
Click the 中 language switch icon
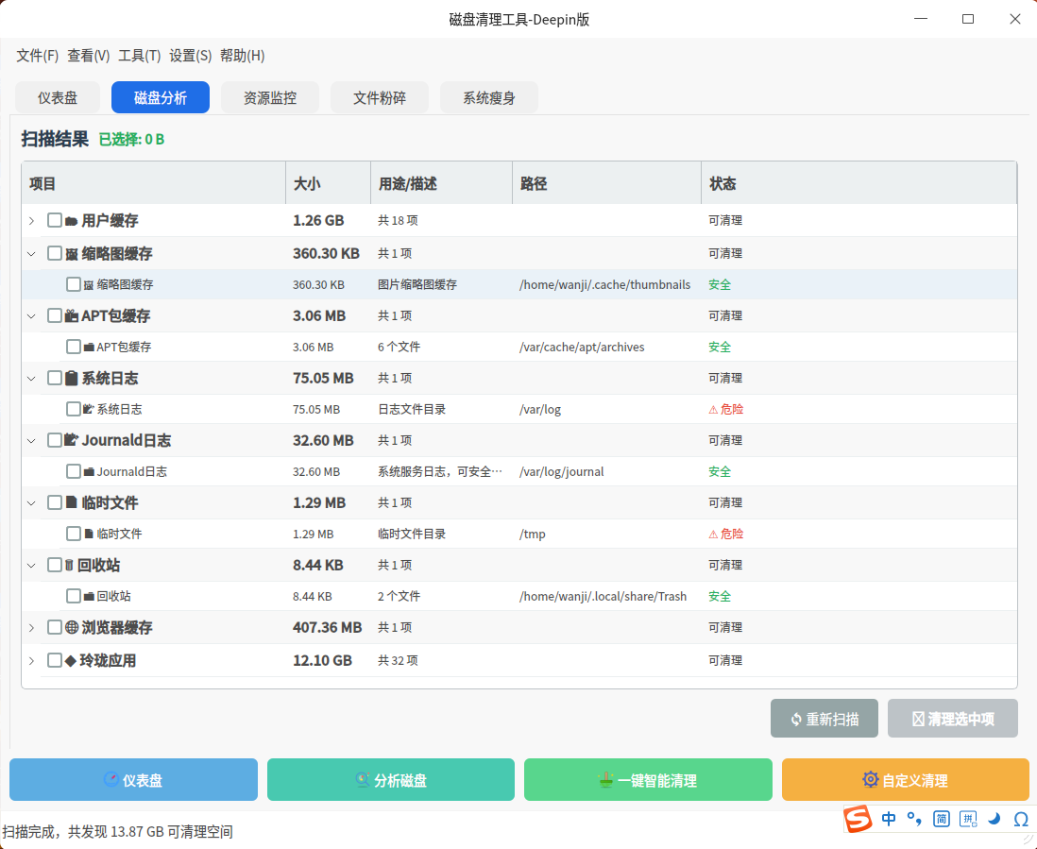pyautogui.click(x=889, y=819)
